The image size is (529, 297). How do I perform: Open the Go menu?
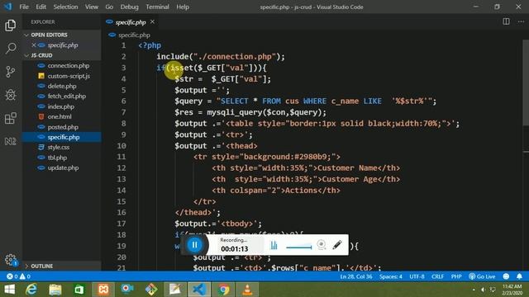pos(109,7)
